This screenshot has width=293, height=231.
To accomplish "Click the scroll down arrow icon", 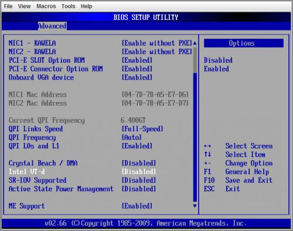I will click(x=195, y=206).
